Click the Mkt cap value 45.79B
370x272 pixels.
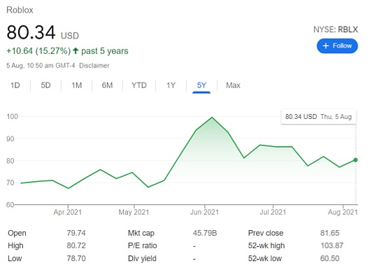pyautogui.click(x=205, y=233)
